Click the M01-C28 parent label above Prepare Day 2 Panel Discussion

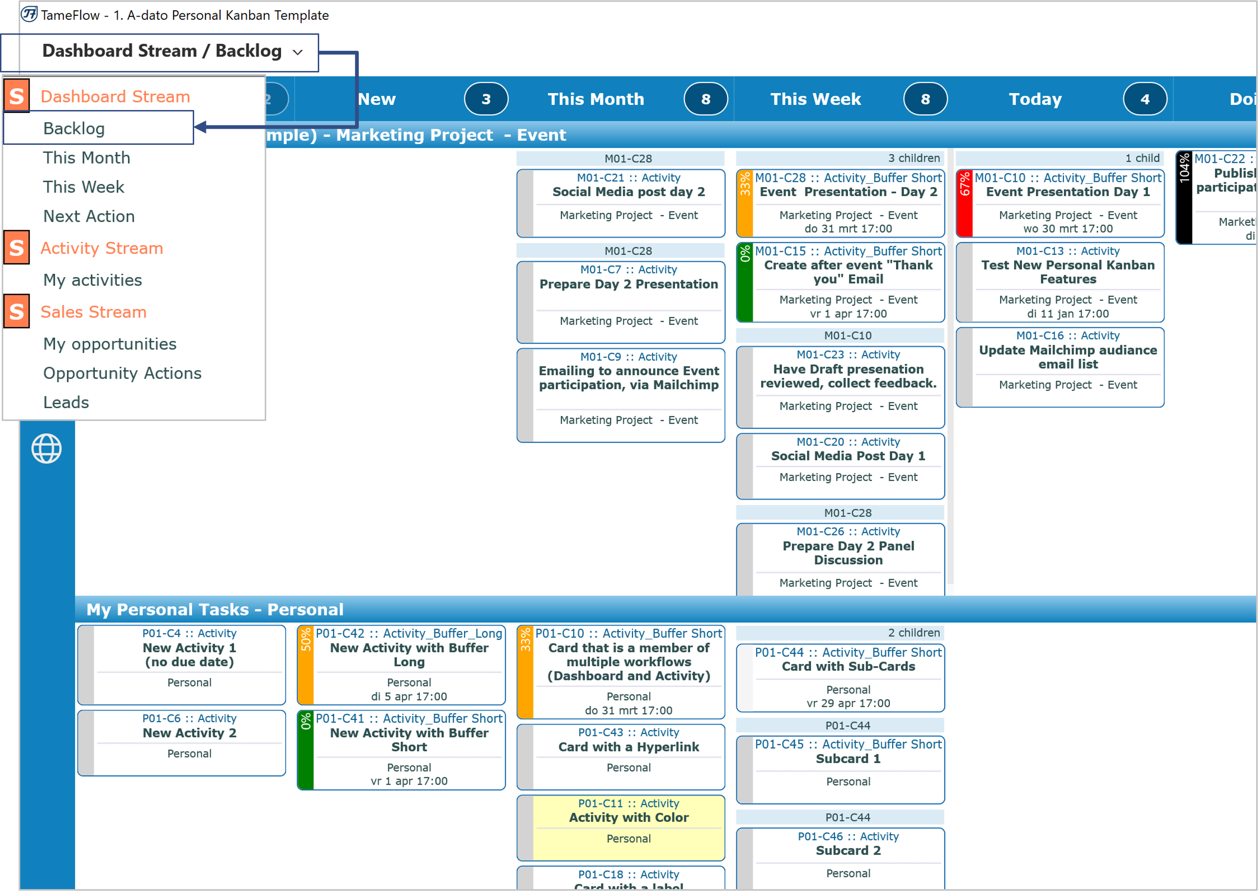click(840, 513)
